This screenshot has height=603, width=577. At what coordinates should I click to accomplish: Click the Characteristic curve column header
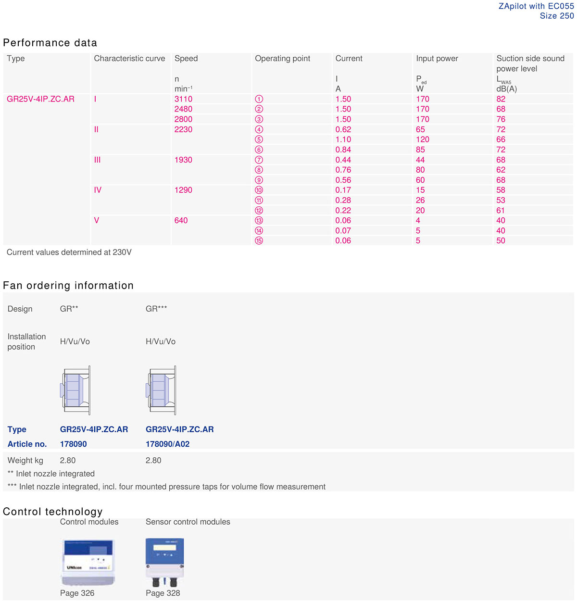129,59
